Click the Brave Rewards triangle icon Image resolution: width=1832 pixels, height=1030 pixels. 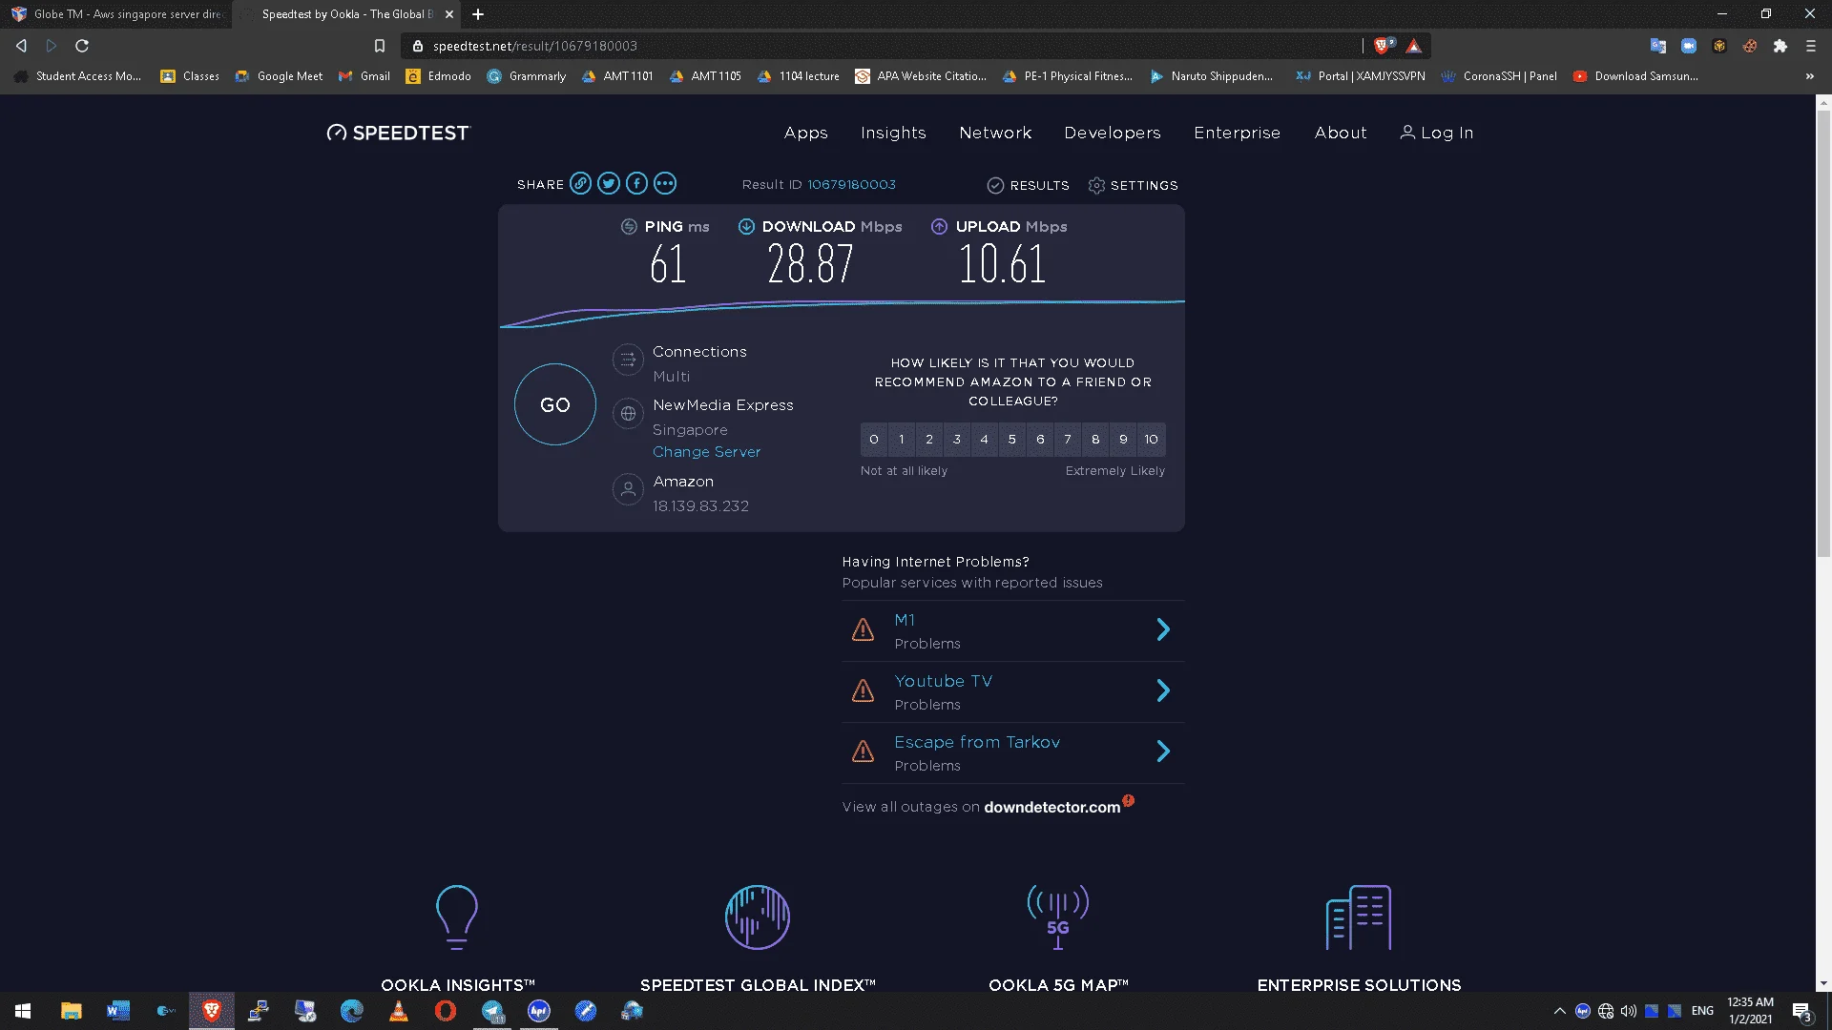(1414, 46)
